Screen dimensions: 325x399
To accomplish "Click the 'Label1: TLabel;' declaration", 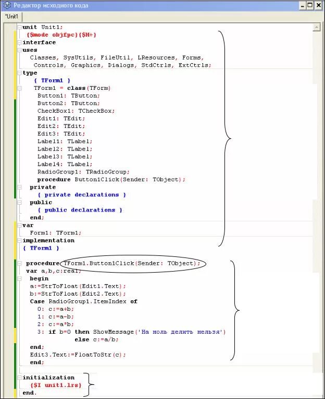I will click(65, 142).
